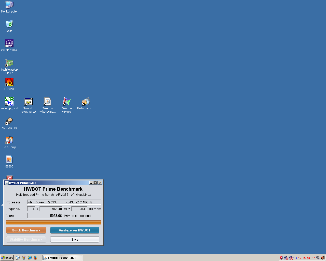The width and height of the screenshot is (326, 261).
Task: Click the blue 4.2 tray reading
Action: (295, 258)
